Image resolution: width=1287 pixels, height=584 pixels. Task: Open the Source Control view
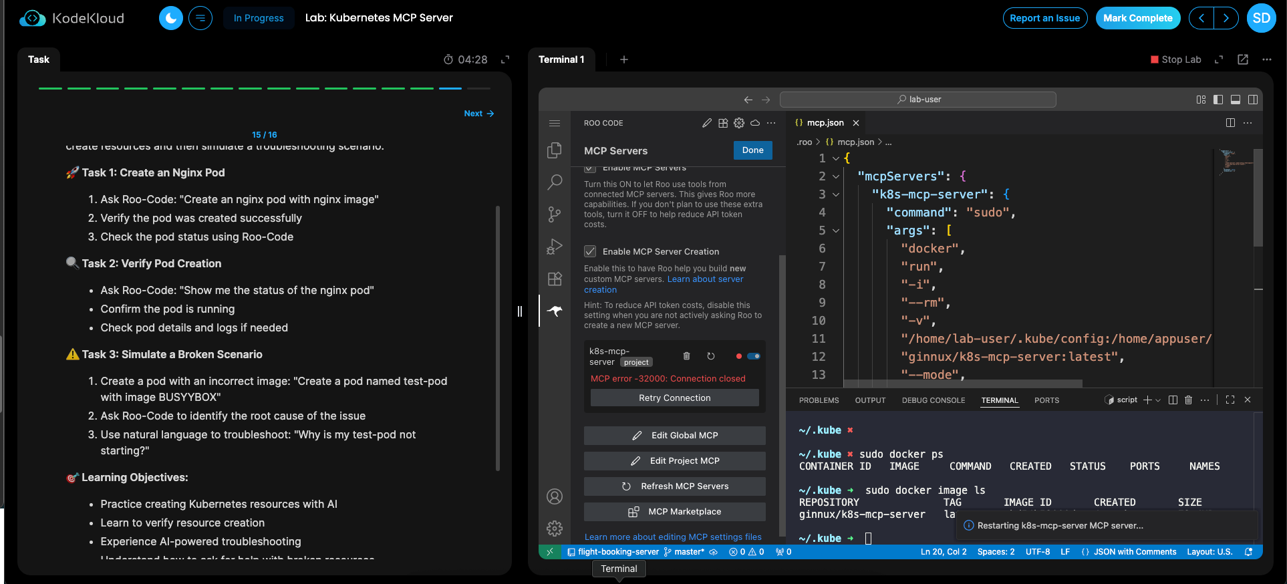(555, 214)
